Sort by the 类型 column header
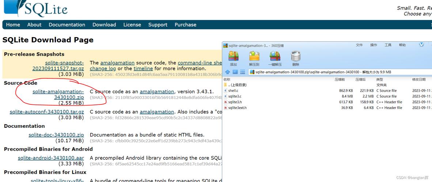The width and height of the screenshot is (432, 182). pyautogui.click(x=380, y=79)
